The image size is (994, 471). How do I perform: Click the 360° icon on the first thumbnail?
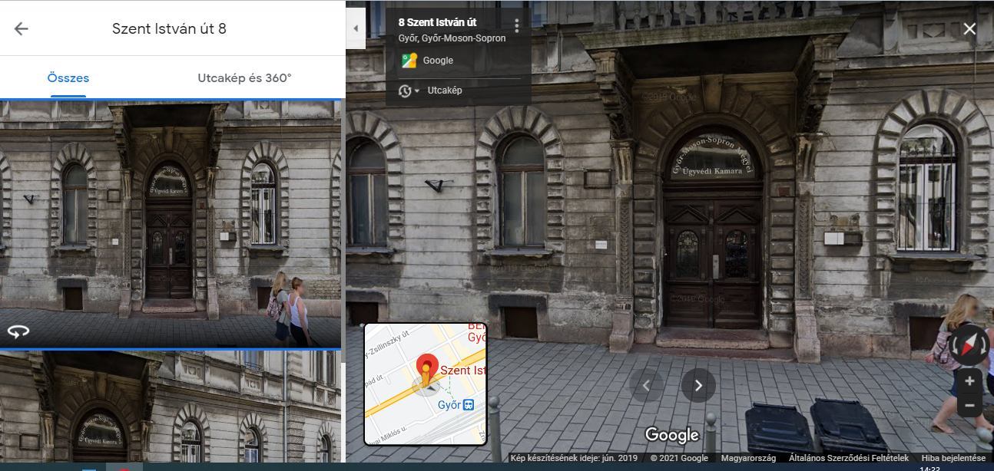(18, 331)
